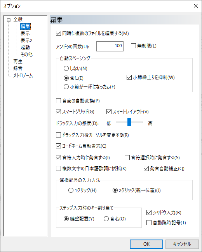This screenshot has width=202, height=252.
Task: Uncheck 同時に複数のファイルを編集する checkbox
Action: (58, 33)
